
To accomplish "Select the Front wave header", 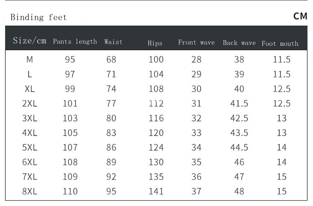I will pyautogui.click(x=196, y=42).
